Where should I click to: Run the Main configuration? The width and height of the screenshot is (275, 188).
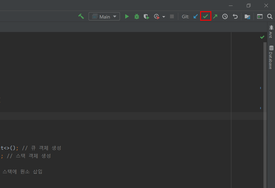pos(127,16)
